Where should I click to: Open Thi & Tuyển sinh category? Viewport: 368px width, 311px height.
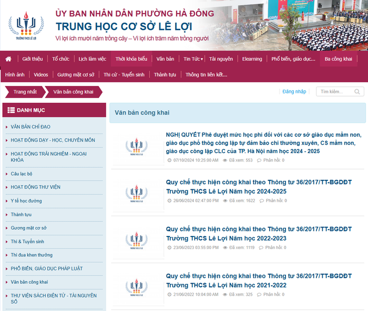(27, 241)
